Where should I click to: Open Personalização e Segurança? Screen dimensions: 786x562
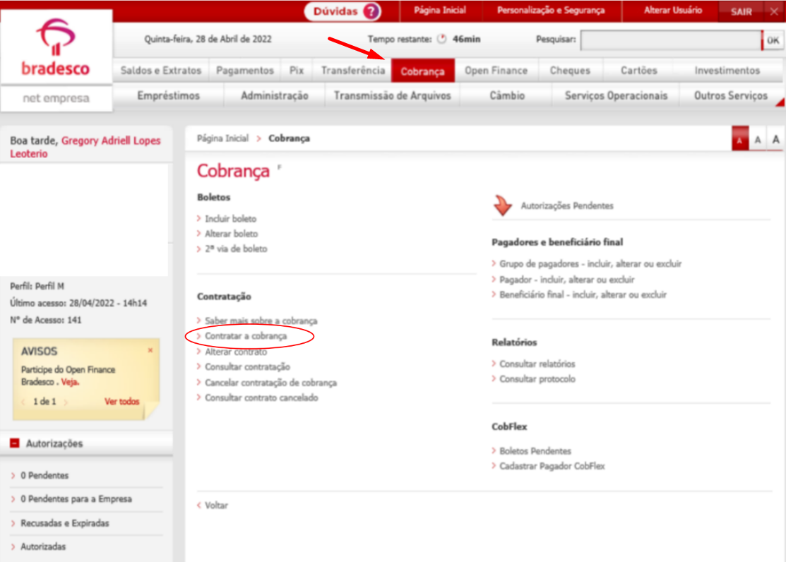click(550, 11)
